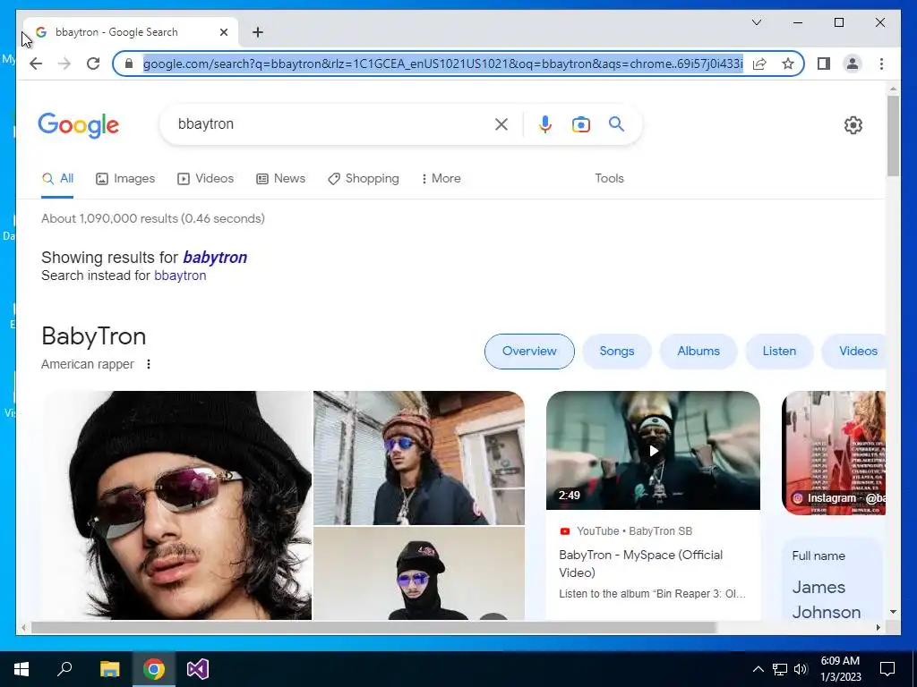This screenshot has height=687, width=917.
Task: Play the MySpace official video
Action: 653,451
